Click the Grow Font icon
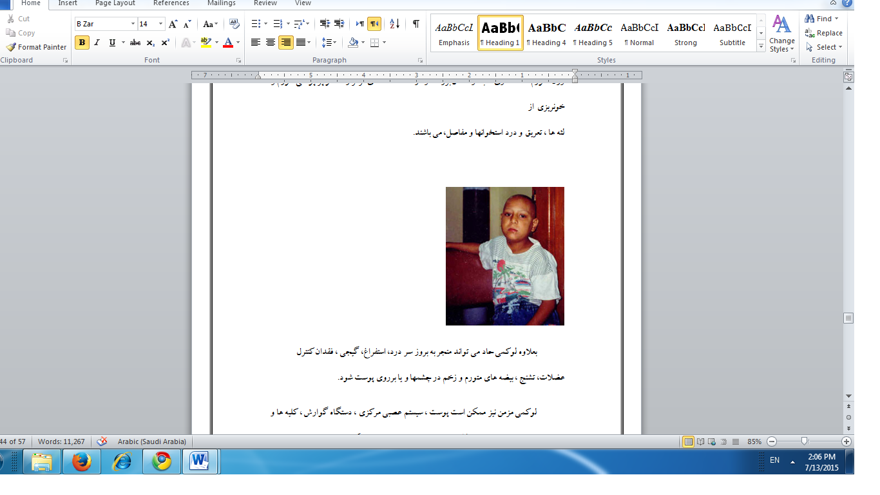Screen dimensions: 880x495 [x=173, y=24]
